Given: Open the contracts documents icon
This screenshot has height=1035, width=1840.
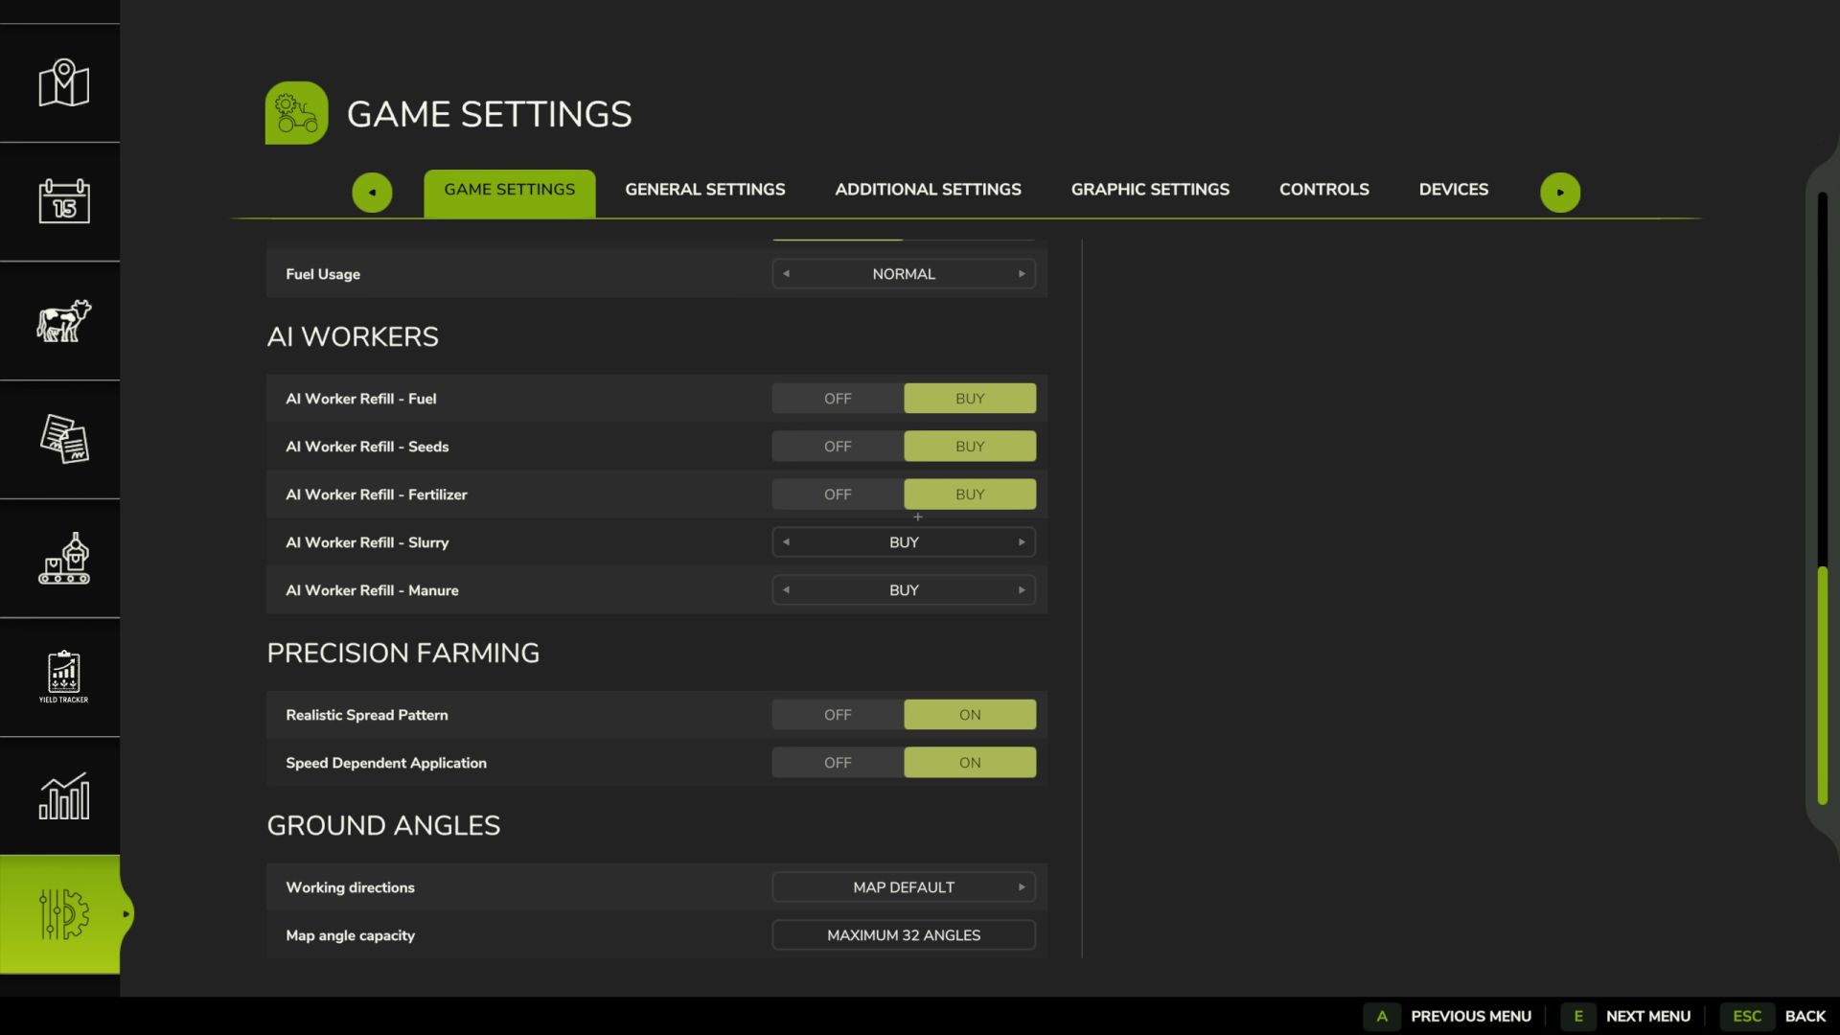Looking at the screenshot, I should click(x=63, y=439).
